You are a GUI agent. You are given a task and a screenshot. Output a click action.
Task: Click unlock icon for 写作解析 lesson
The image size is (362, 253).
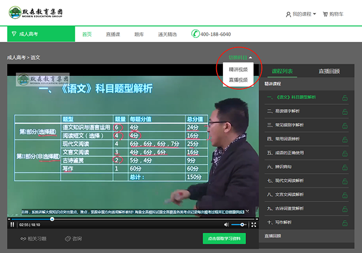(x=345, y=223)
